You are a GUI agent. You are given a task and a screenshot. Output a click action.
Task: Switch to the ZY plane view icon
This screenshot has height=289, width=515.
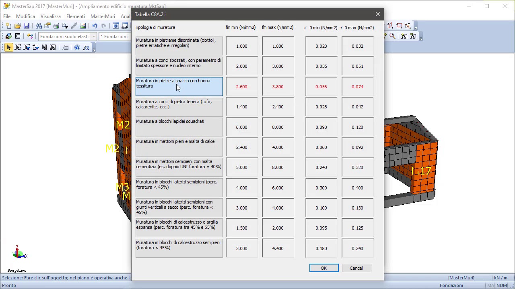pyautogui.click(x=390, y=26)
